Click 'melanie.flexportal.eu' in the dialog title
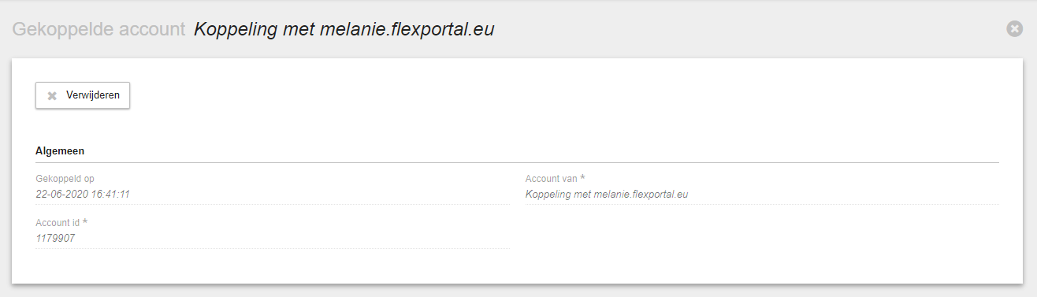 (407, 29)
